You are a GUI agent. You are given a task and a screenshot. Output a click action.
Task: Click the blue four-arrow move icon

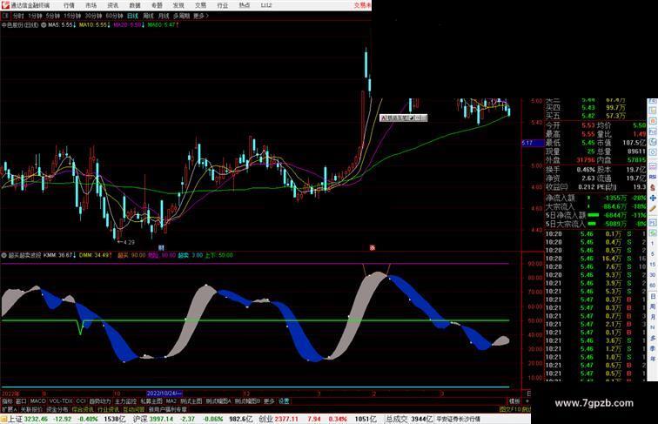tap(653, 199)
